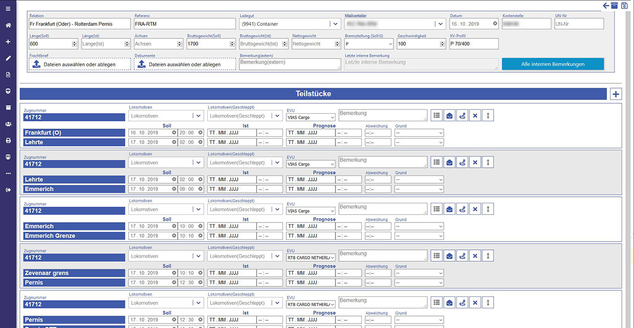Open the list icon for Emmerich Grenze segment
Image resolution: width=634 pixels, height=328 pixels.
pyautogui.click(x=436, y=209)
